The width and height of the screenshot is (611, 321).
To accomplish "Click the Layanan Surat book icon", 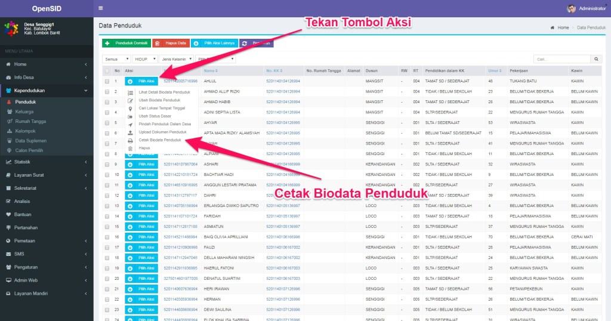I will (8, 175).
